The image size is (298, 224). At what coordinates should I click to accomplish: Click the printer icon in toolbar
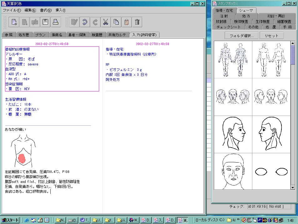tap(56, 22)
